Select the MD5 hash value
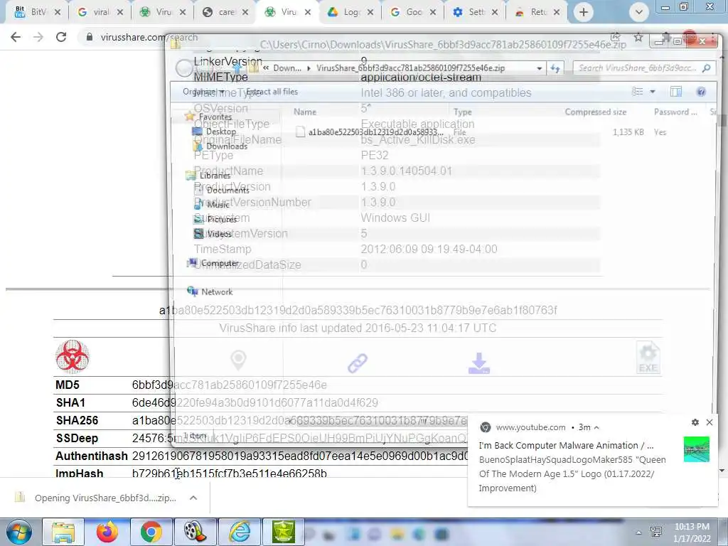The height and width of the screenshot is (546, 728). (230, 385)
